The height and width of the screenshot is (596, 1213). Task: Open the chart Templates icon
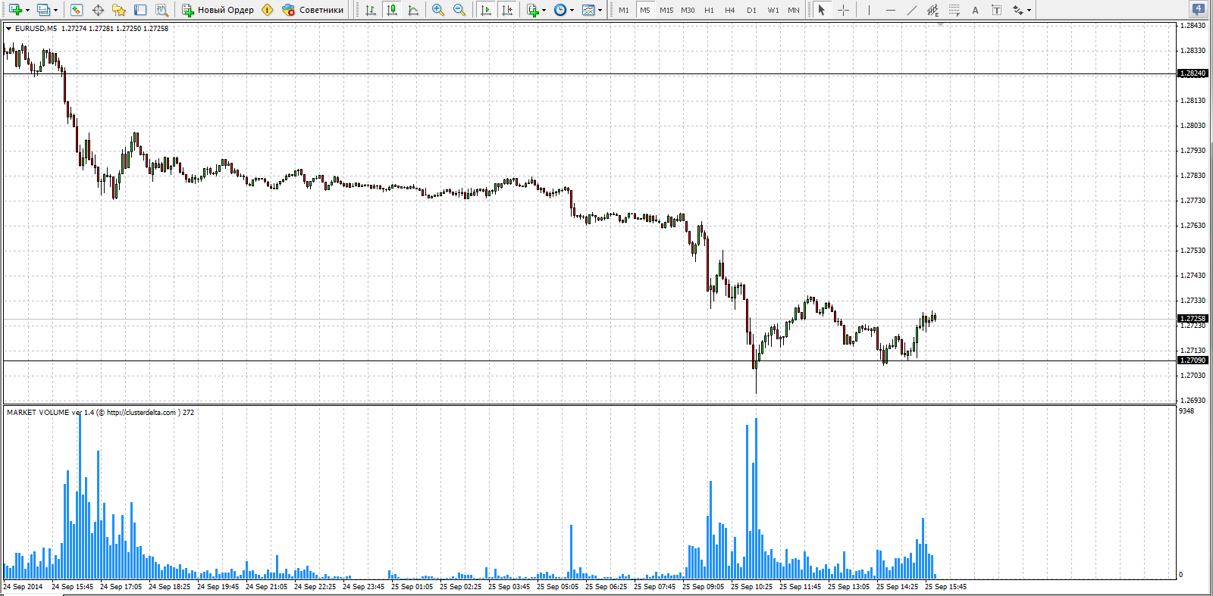(588, 10)
